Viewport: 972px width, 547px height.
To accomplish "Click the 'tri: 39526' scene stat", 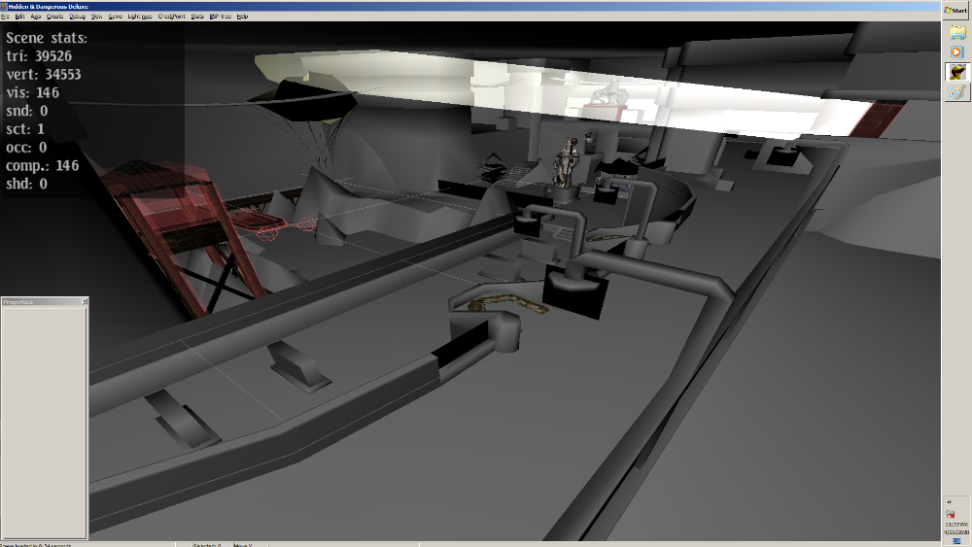I will click(x=39, y=56).
